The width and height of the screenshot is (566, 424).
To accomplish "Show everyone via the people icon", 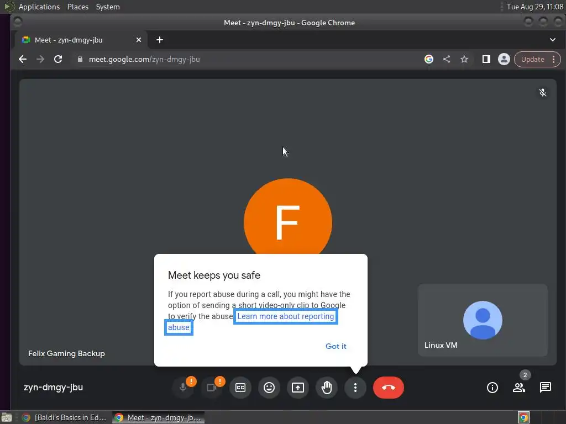I will 518,388.
